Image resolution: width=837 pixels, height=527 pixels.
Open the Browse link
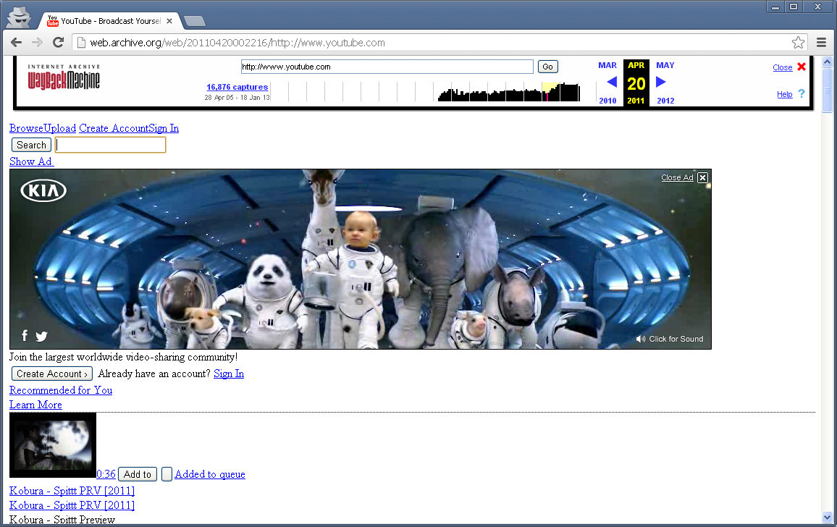tap(26, 128)
